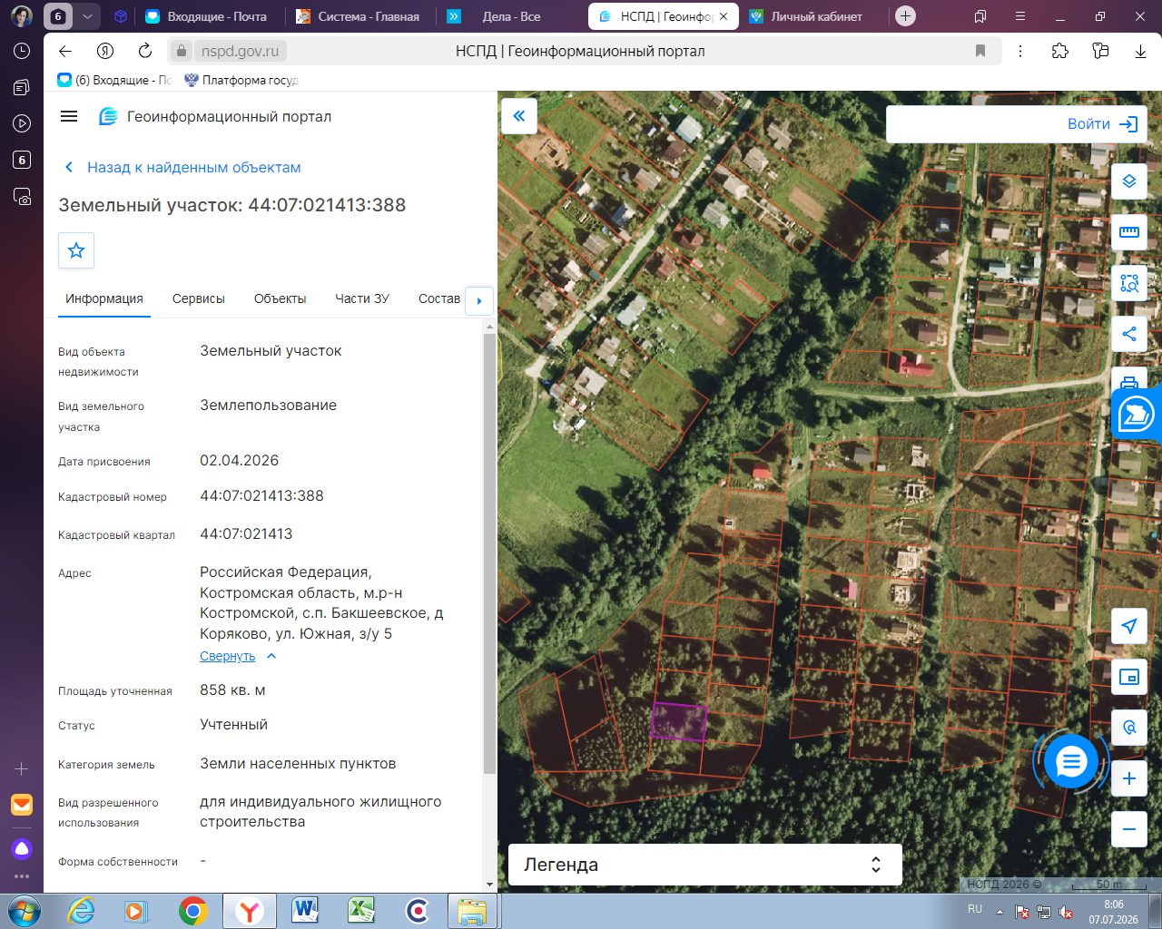
Task: Toggle the mini-map overview button
Action: pos(1129,677)
